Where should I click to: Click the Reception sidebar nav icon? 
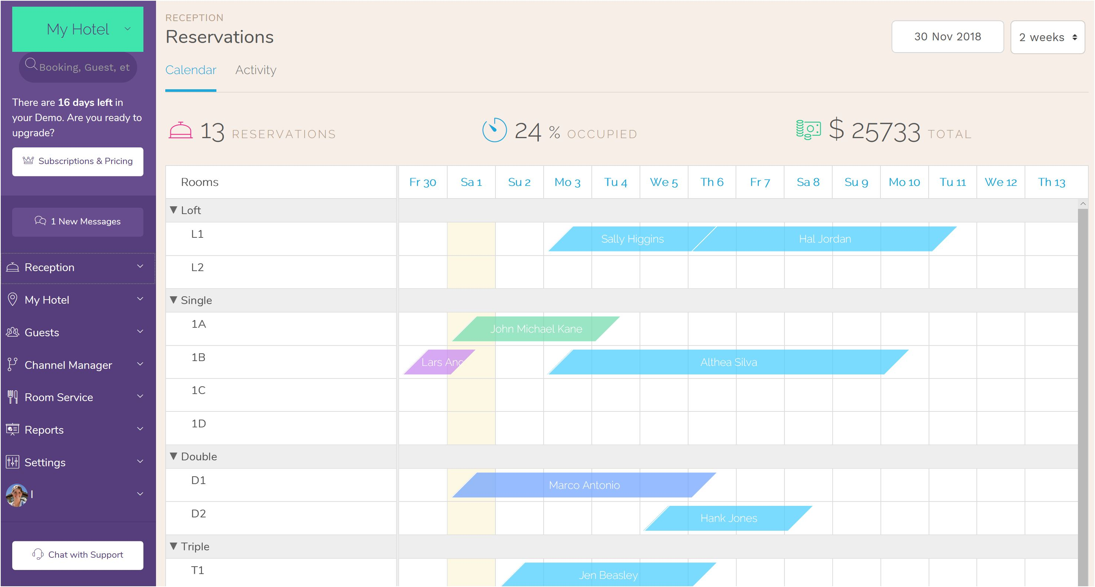[12, 266]
